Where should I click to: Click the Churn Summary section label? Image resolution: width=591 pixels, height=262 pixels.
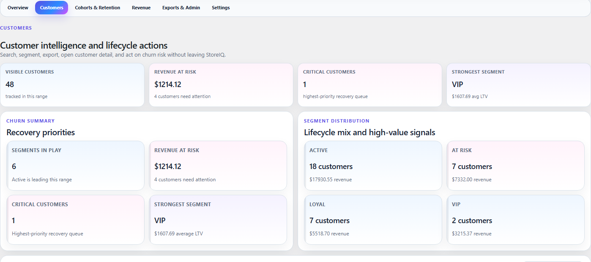30,121
